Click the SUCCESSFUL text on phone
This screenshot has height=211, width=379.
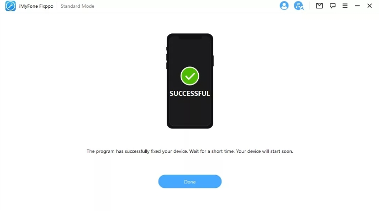[189, 93]
